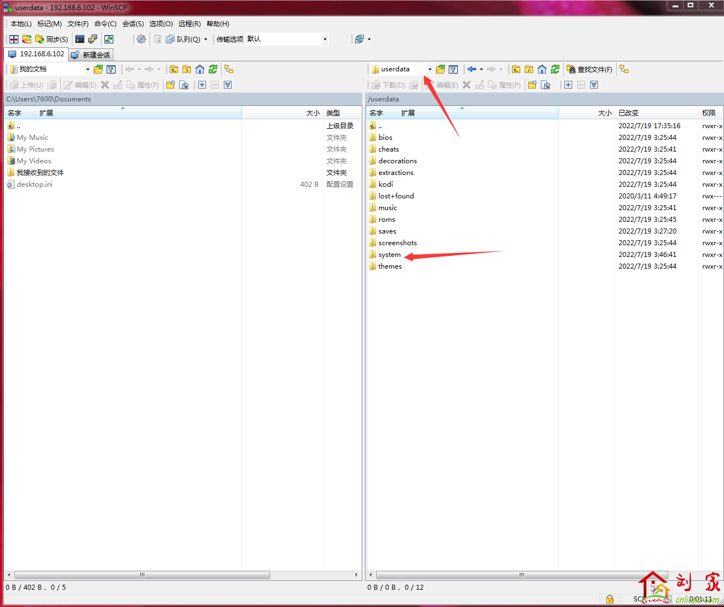The width and height of the screenshot is (724, 607).
Task: Click the compare directories icon
Action: pyautogui.click(x=14, y=39)
